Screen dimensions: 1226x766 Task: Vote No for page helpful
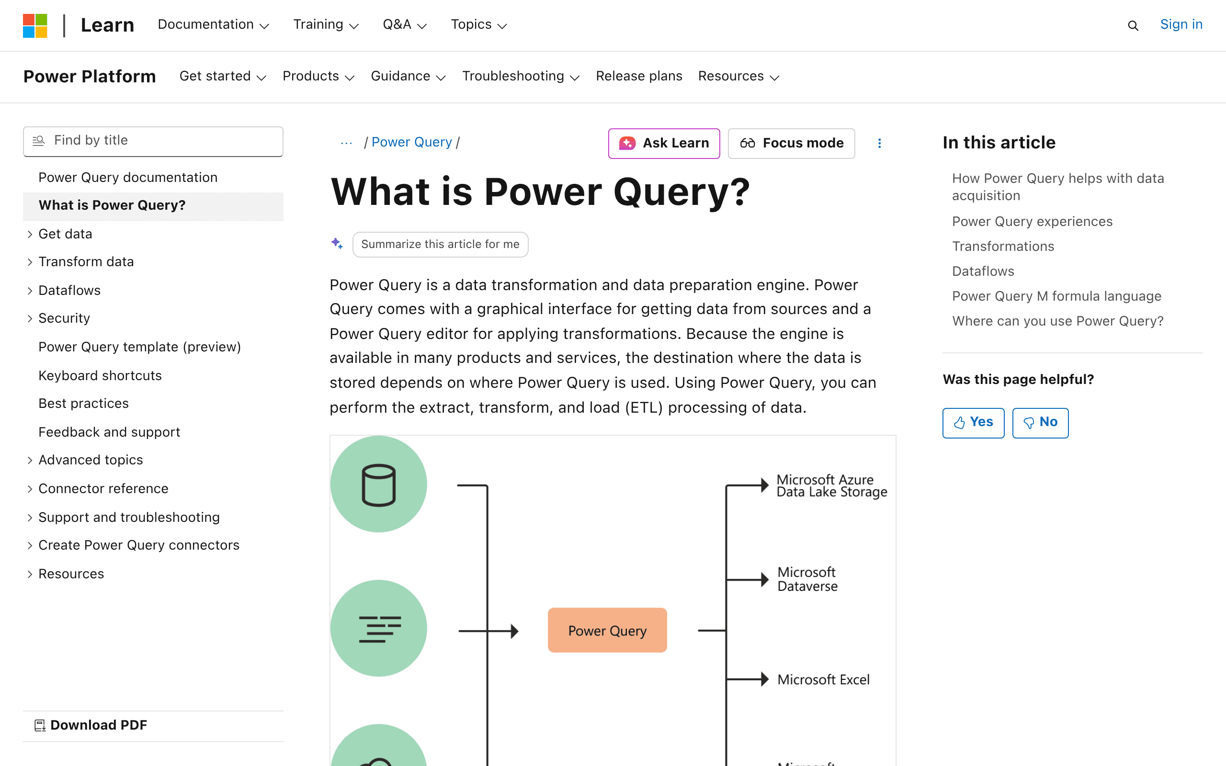coord(1040,423)
